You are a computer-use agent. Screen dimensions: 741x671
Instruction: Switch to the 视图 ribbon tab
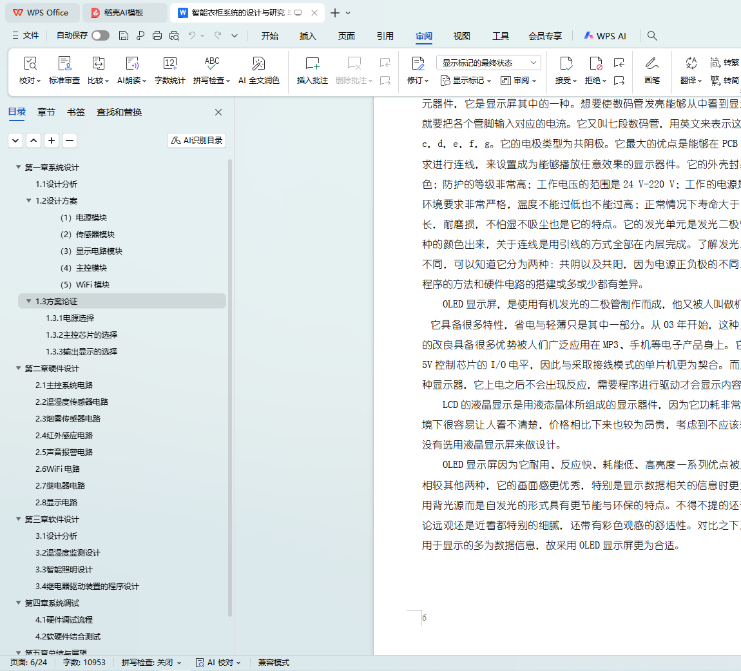pyautogui.click(x=461, y=36)
